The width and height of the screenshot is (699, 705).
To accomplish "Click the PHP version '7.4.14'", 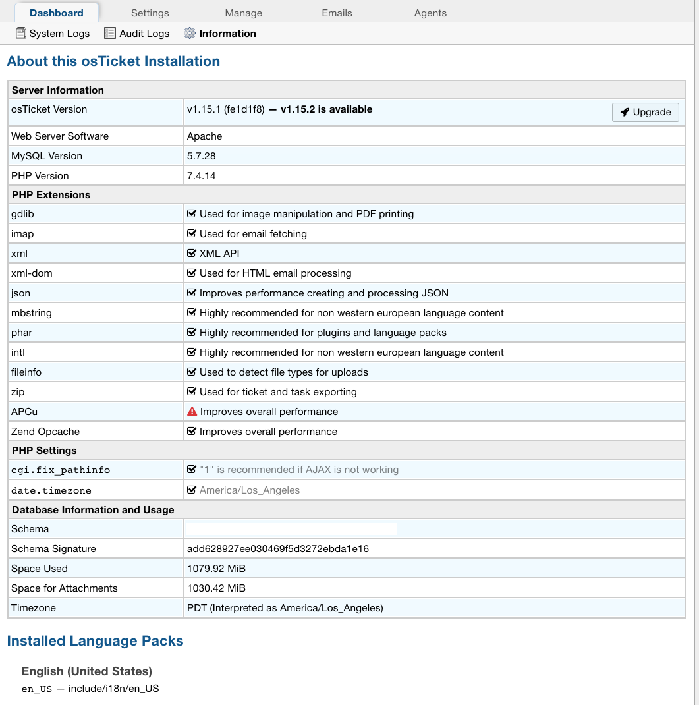I will pos(202,176).
